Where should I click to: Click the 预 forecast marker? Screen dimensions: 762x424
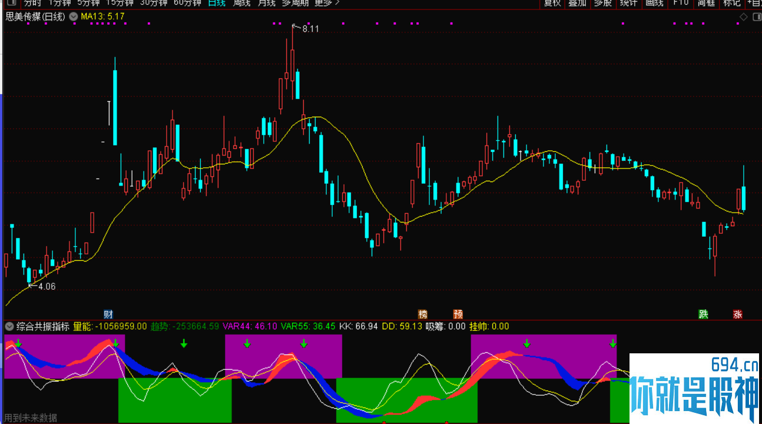(458, 314)
